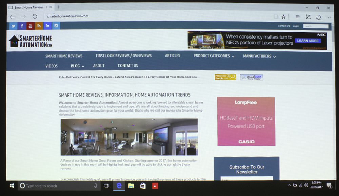Open Task View on the taskbar
This screenshot has width=339, height=196.
coord(106,186)
